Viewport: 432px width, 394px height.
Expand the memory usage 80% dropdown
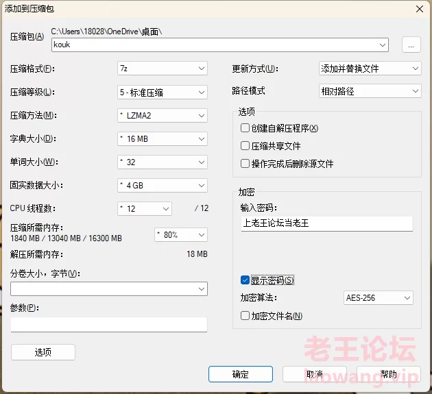[181, 234]
